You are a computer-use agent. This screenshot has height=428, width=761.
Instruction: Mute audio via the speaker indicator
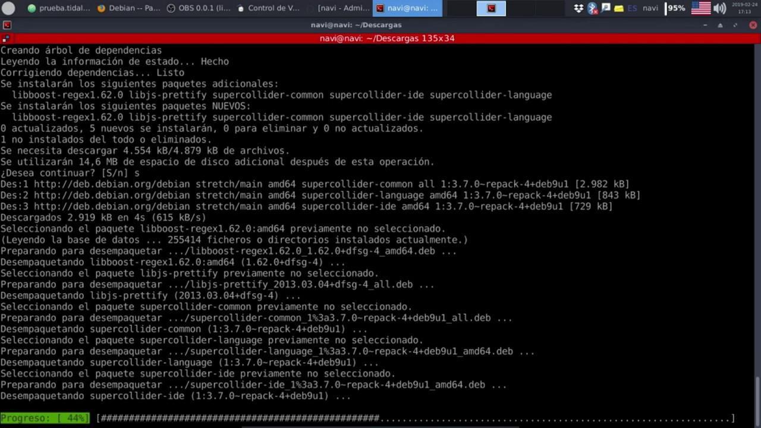pos(719,8)
